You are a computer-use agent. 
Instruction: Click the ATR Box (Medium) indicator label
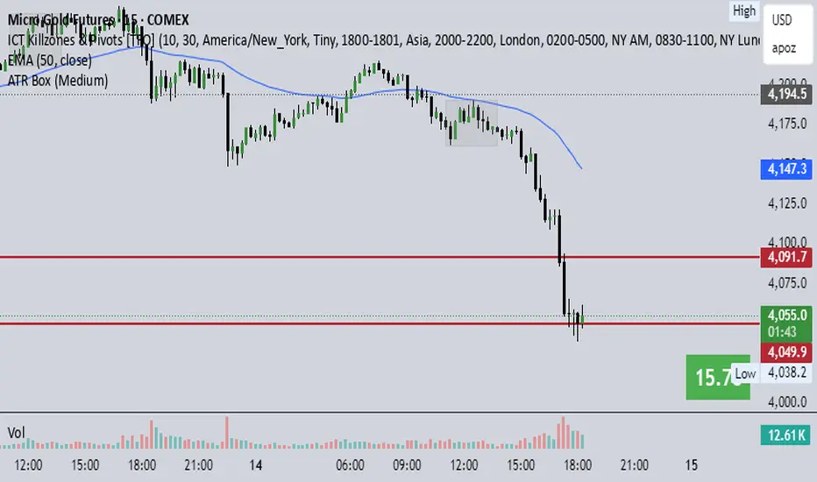pyautogui.click(x=57, y=81)
